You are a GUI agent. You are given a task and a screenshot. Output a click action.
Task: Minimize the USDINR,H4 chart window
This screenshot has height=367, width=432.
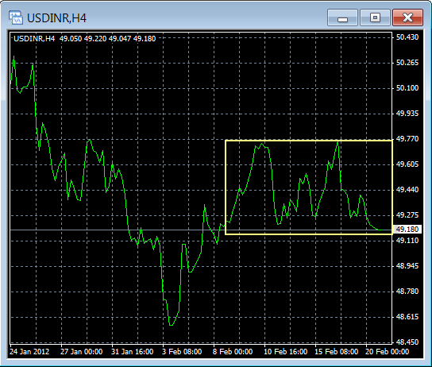pyautogui.click(x=342, y=17)
